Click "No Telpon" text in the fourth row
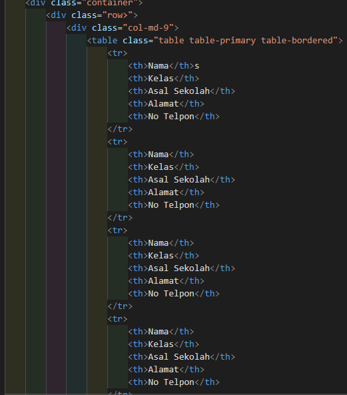347x395 pixels. (171, 382)
